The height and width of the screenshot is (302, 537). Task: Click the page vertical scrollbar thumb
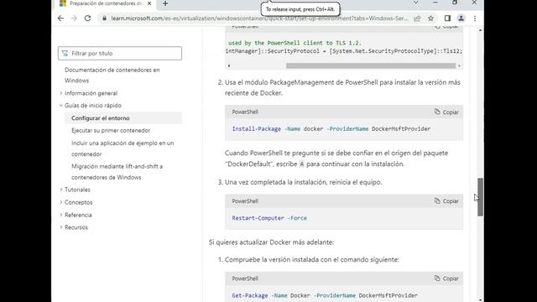click(480, 197)
